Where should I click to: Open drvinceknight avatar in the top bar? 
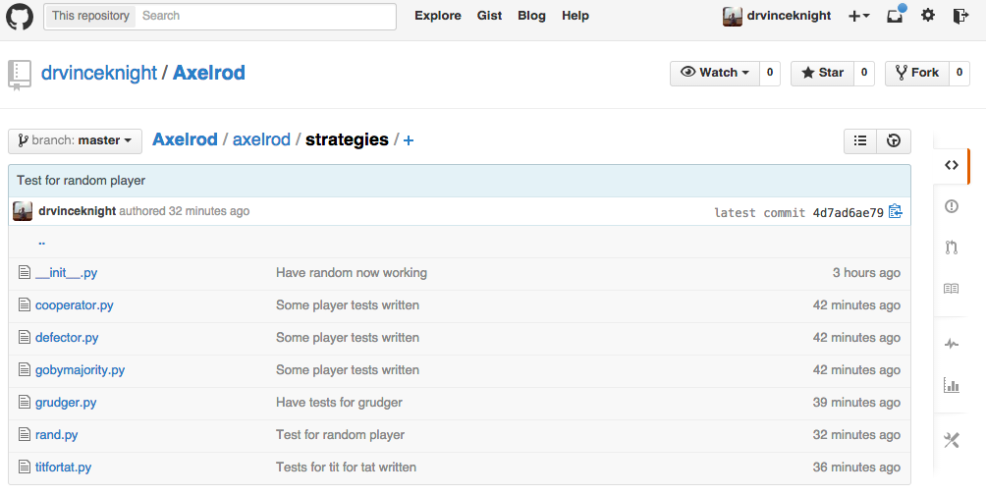[732, 17]
